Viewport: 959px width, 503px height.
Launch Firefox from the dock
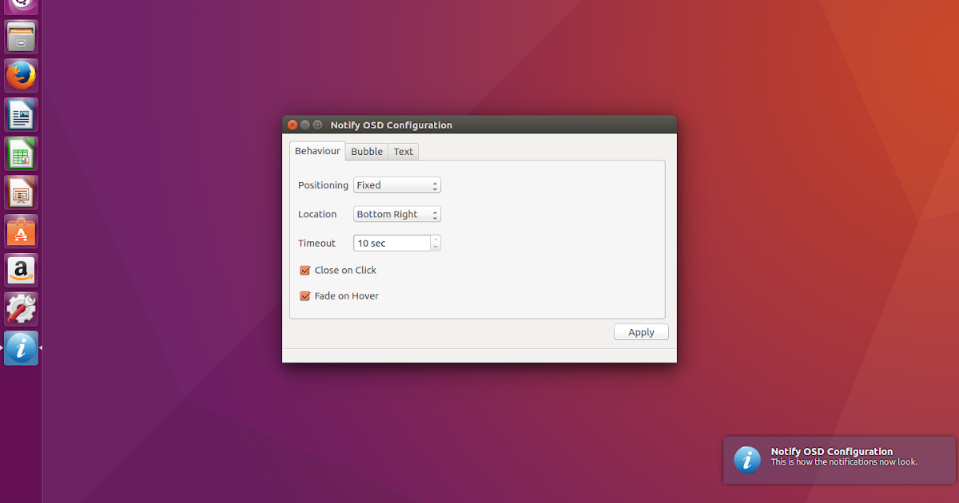pos(20,75)
